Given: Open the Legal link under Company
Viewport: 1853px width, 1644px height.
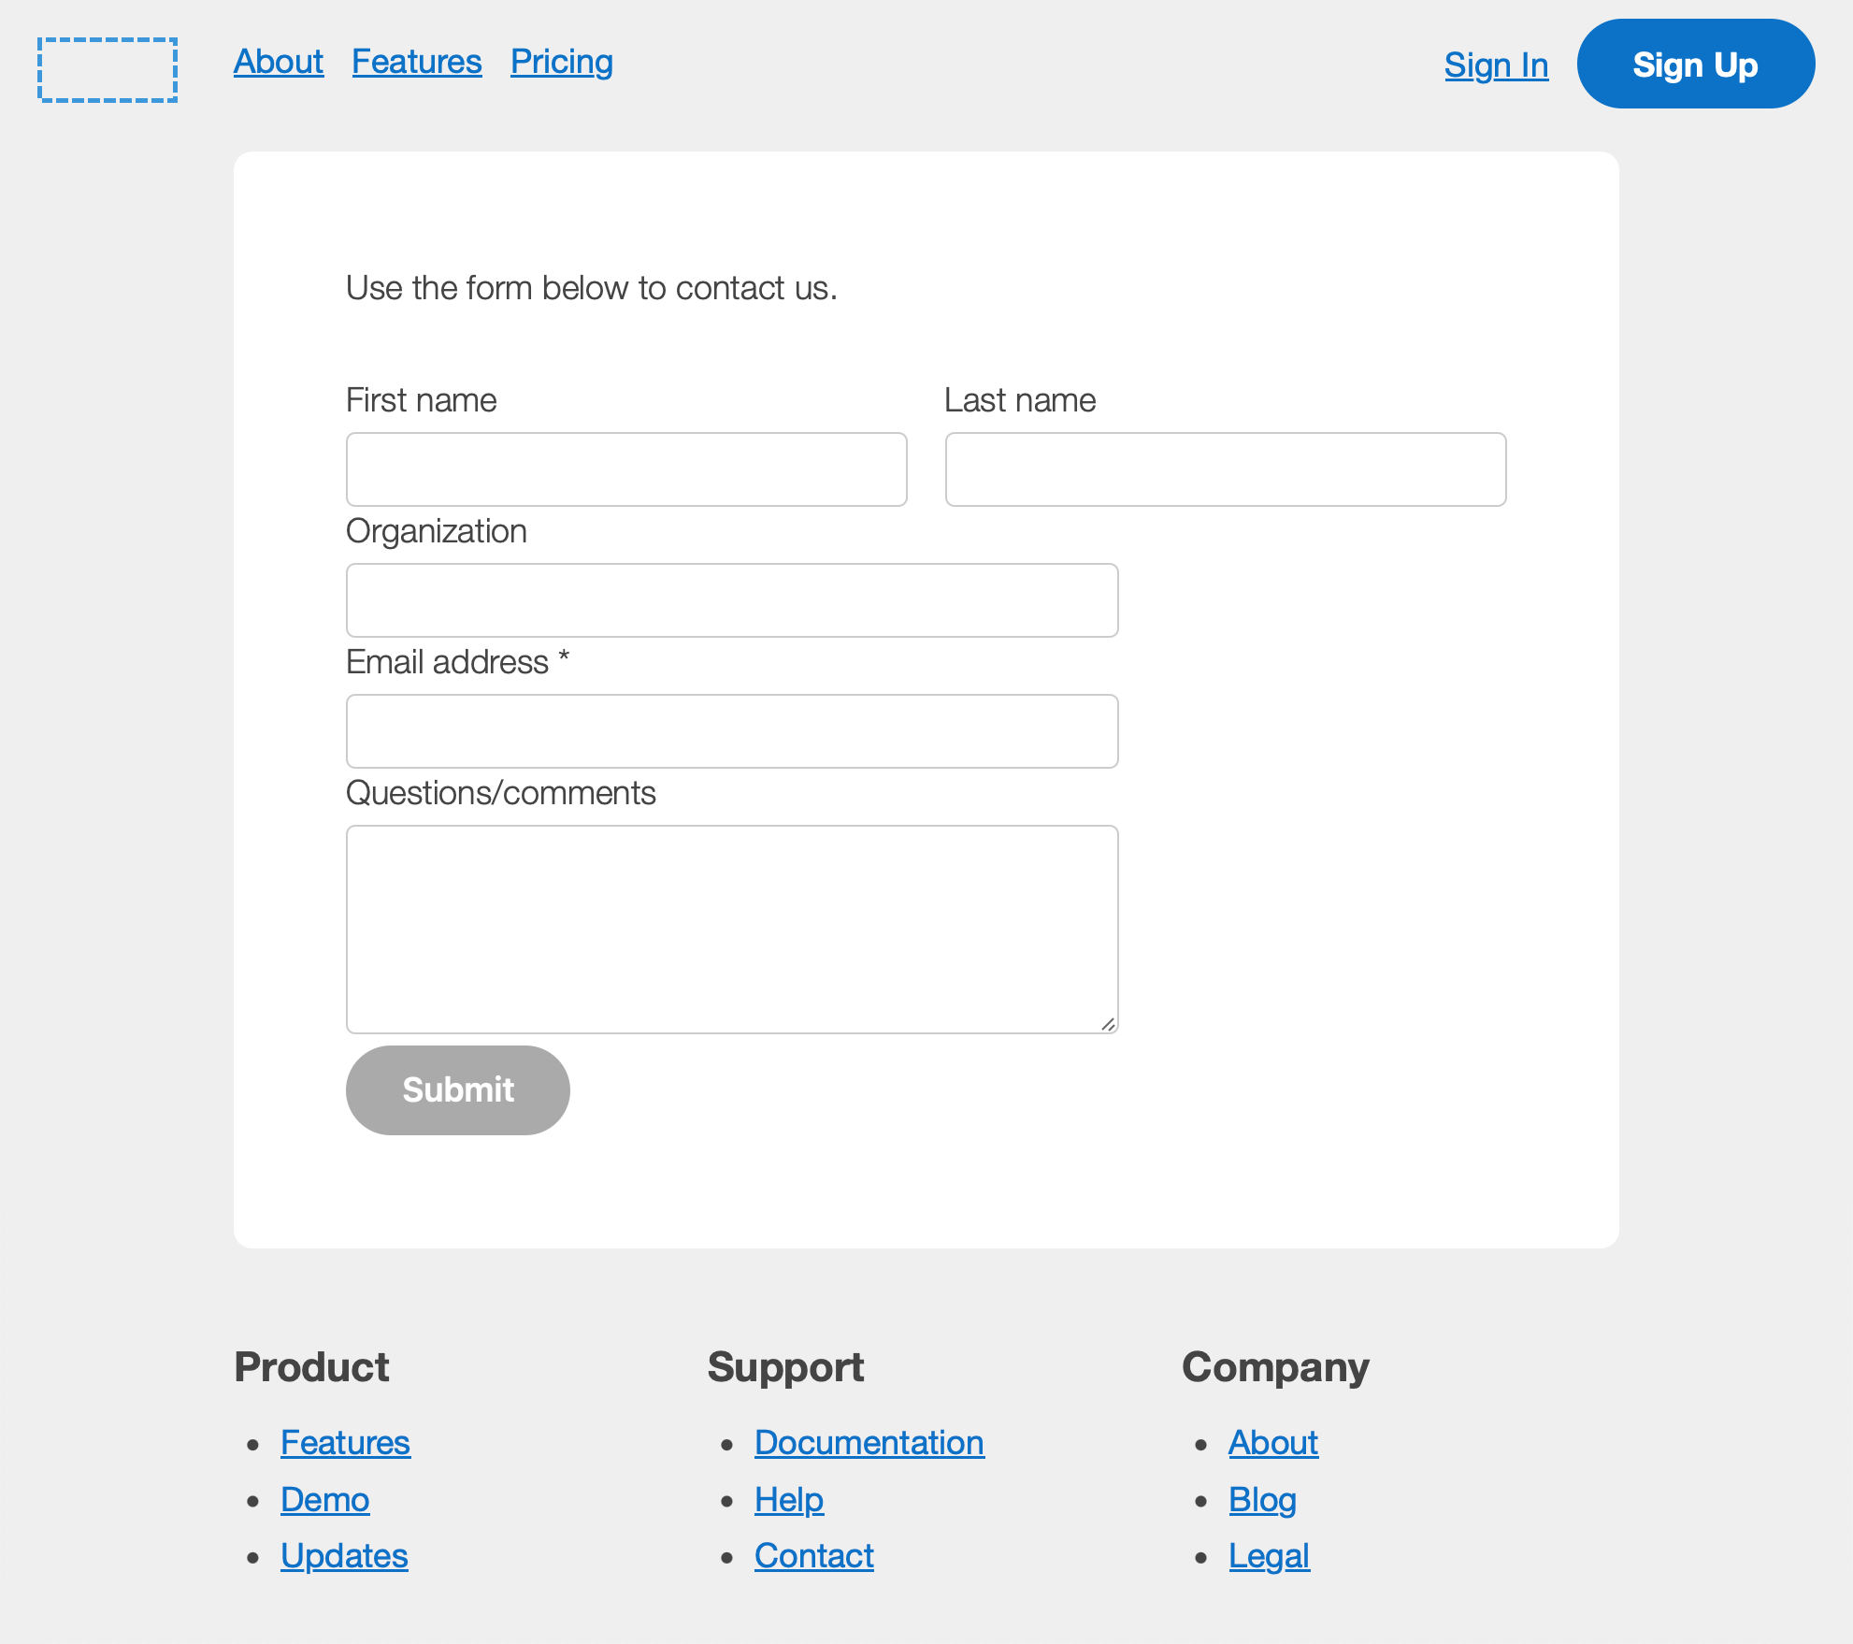Looking at the screenshot, I should point(1269,1556).
